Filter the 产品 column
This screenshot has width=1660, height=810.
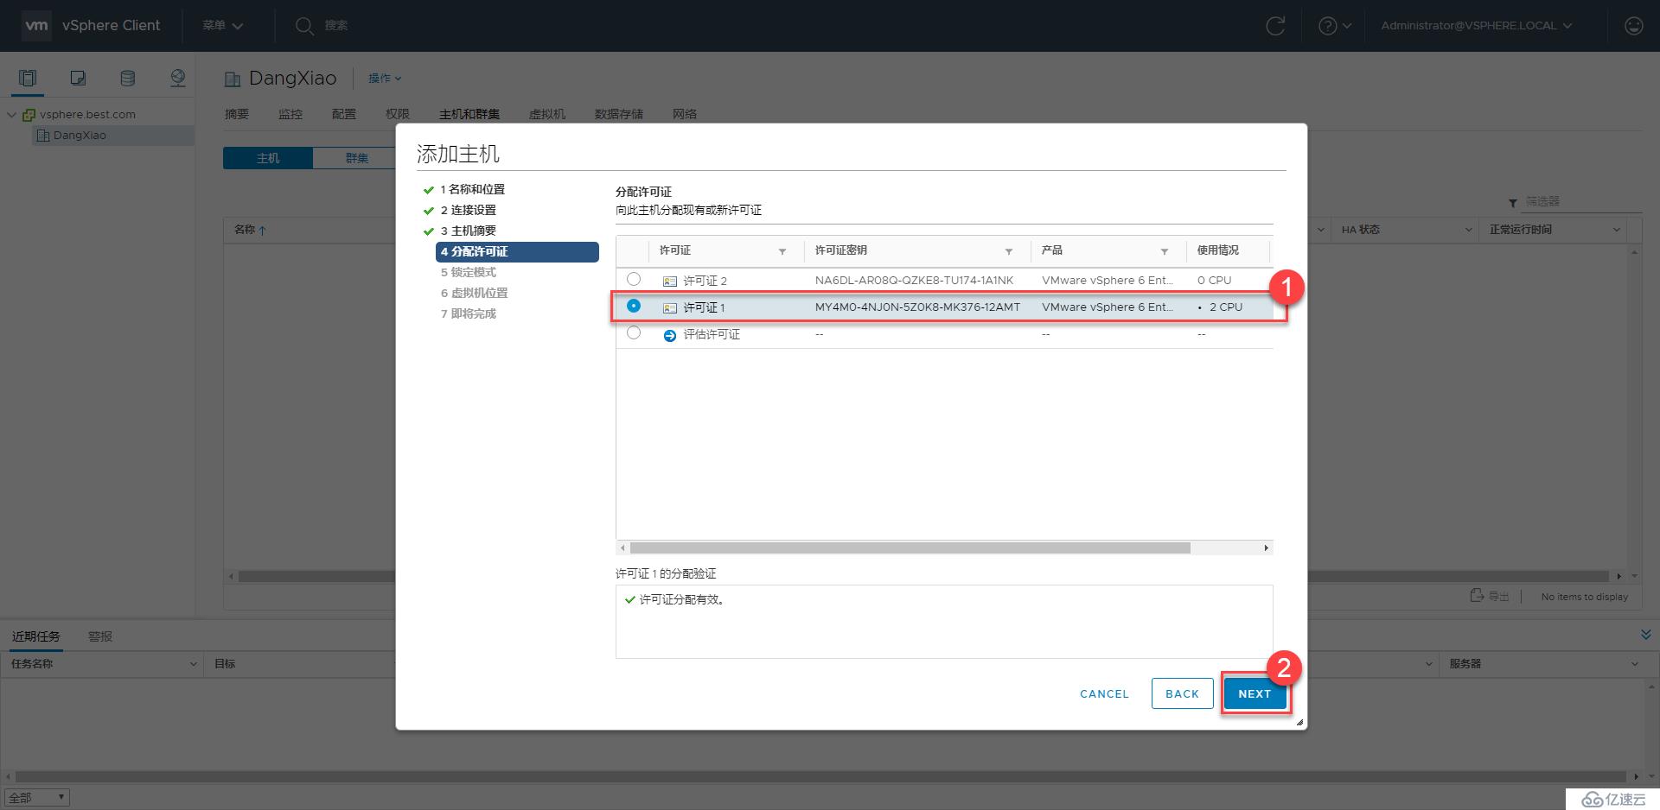1165,251
